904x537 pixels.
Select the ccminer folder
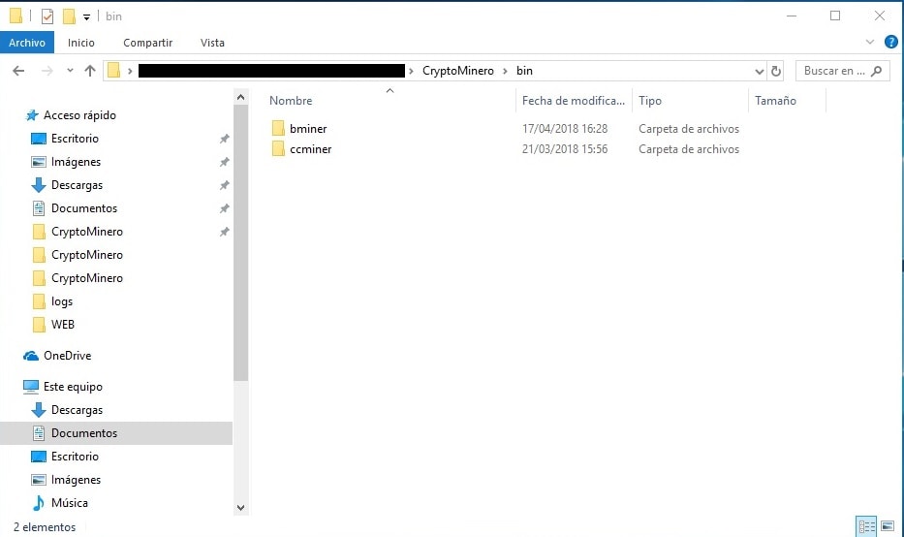click(310, 149)
